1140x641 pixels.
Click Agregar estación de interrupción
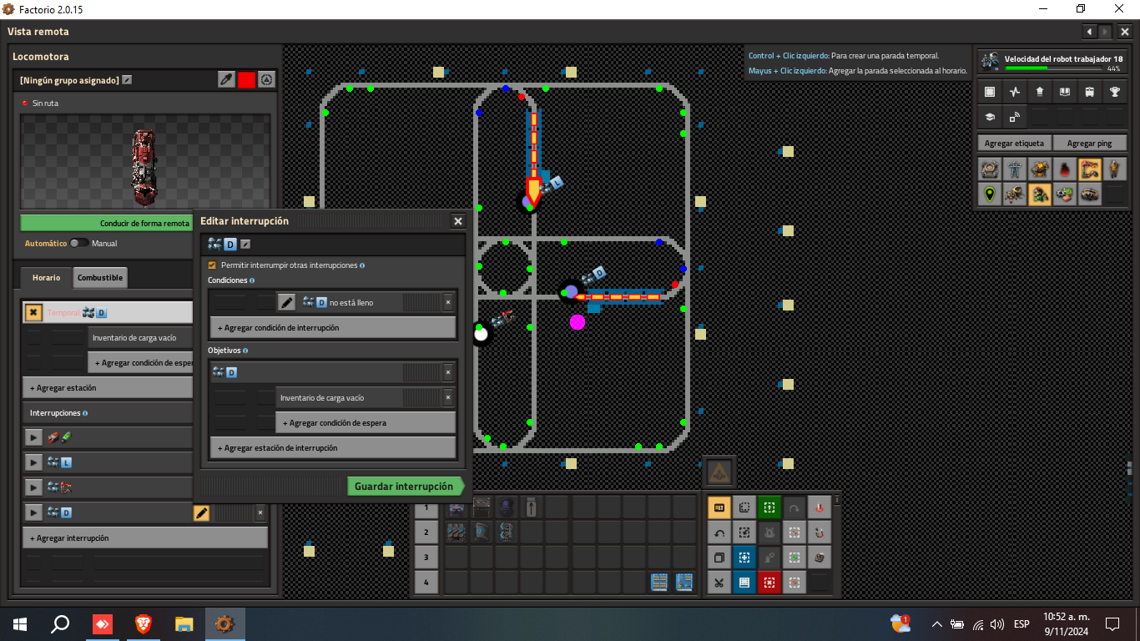[333, 448]
